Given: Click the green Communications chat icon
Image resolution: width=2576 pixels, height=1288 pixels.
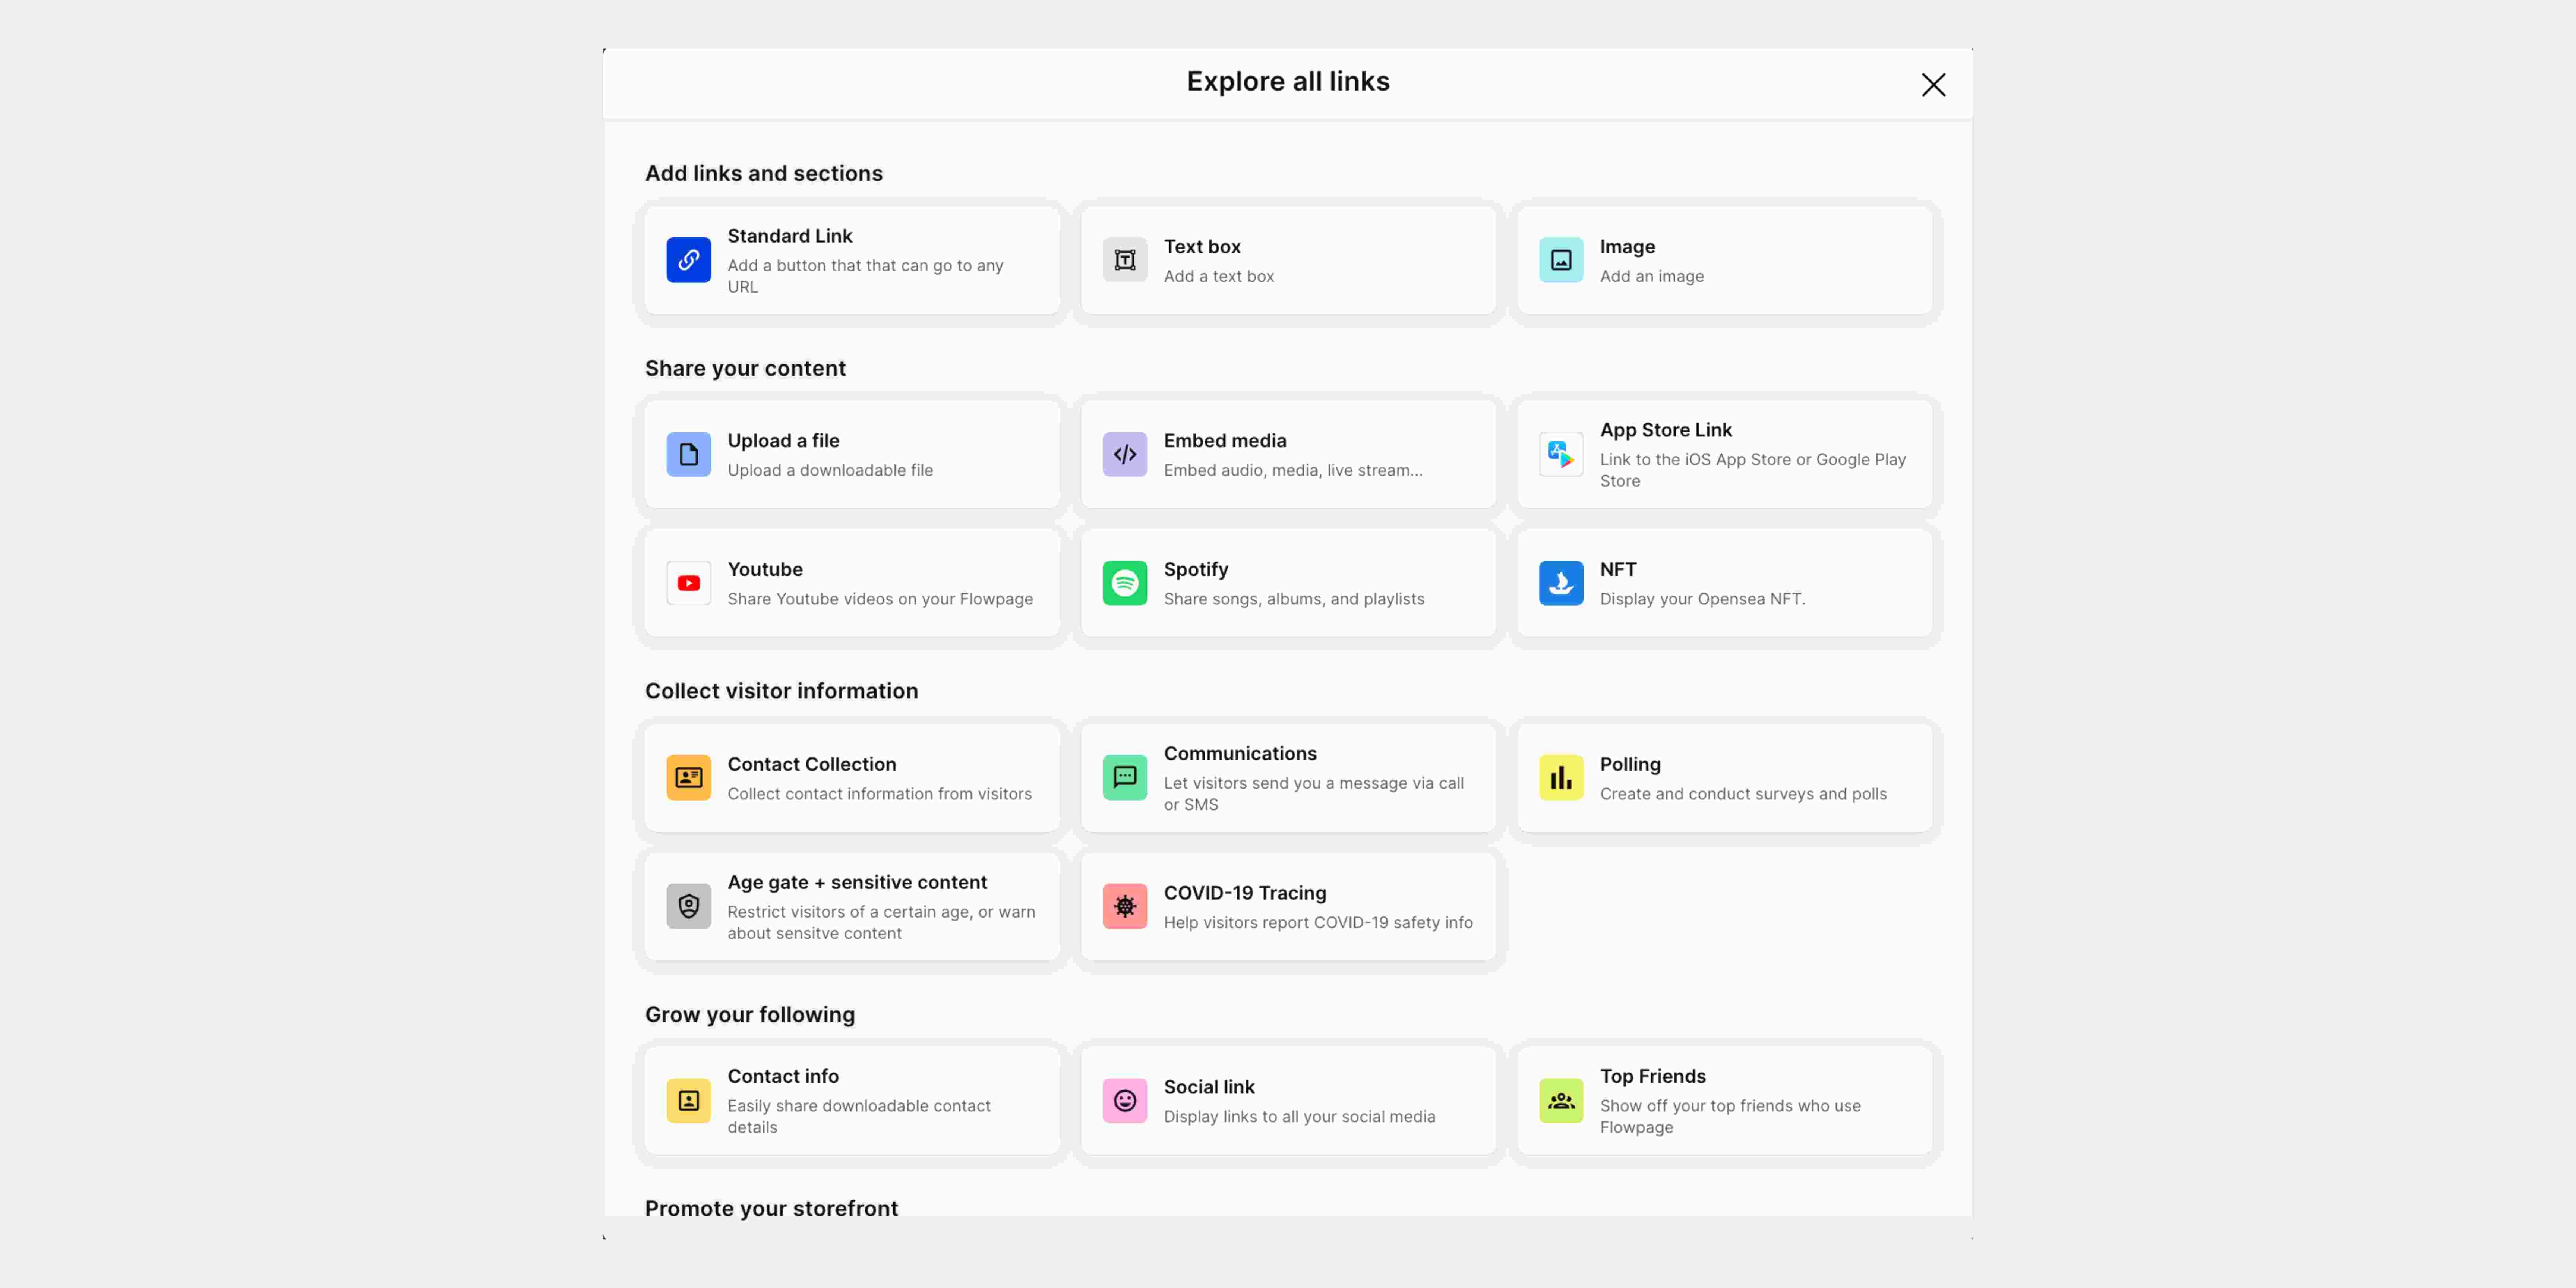Looking at the screenshot, I should (x=1125, y=778).
